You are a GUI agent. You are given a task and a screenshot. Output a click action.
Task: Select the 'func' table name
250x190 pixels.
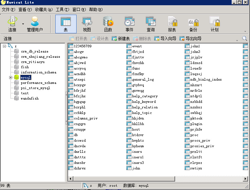point(136,68)
